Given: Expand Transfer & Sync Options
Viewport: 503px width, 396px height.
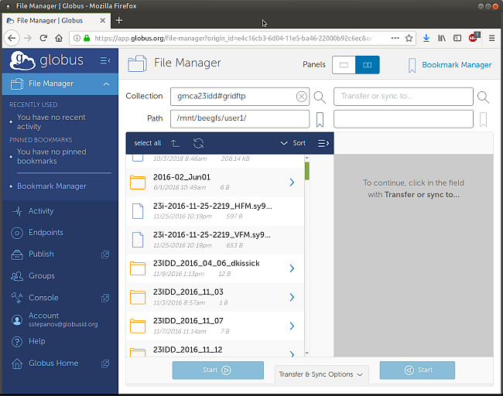Looking at the screenshot, I should (x=321, y=374).
